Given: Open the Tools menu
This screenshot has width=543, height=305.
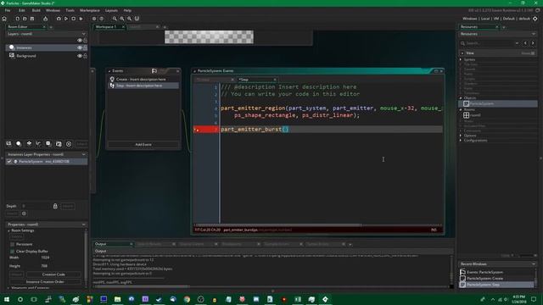Looking at the screenshot, I should 70,10.
